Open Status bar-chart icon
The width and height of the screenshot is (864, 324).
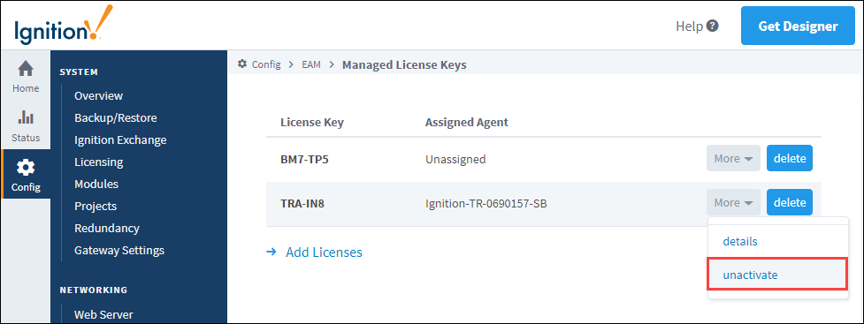click(x=26, y=117)
